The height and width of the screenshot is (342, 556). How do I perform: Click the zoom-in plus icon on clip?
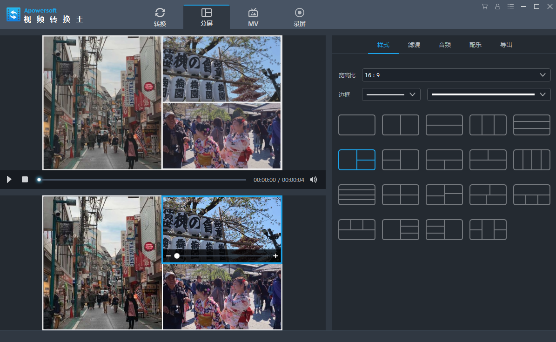275,256
